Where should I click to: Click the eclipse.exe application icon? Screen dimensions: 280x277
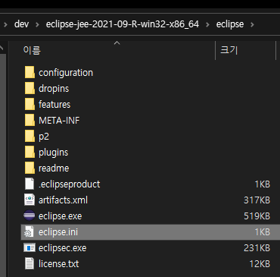[30, 216]
